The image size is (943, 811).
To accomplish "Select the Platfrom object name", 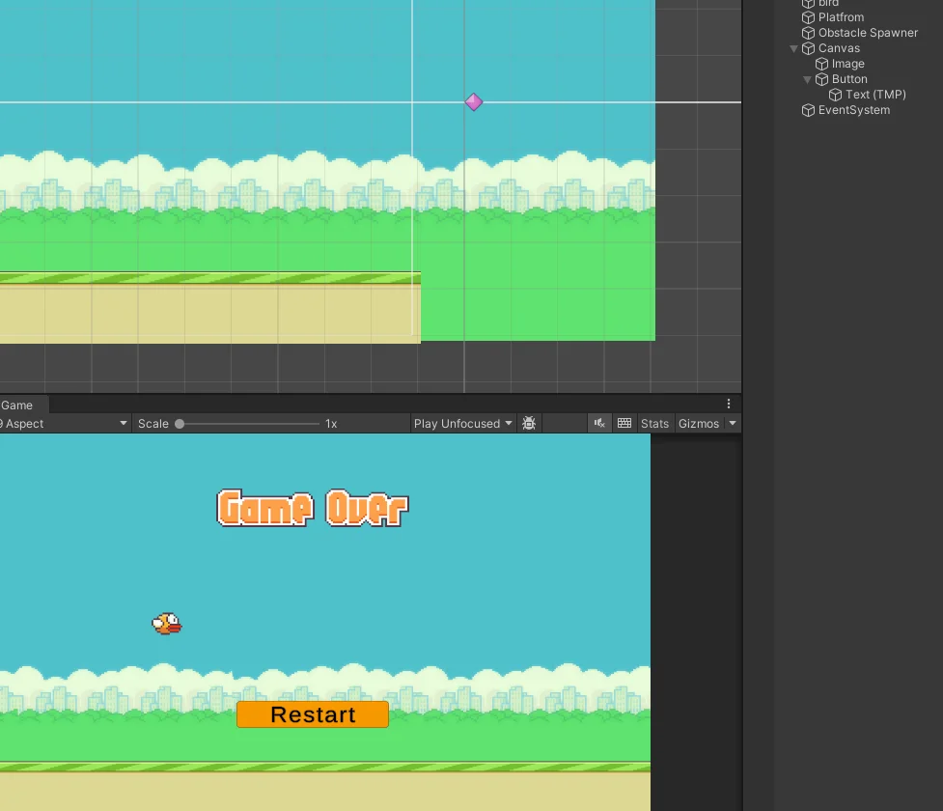I will pos(842,17).
